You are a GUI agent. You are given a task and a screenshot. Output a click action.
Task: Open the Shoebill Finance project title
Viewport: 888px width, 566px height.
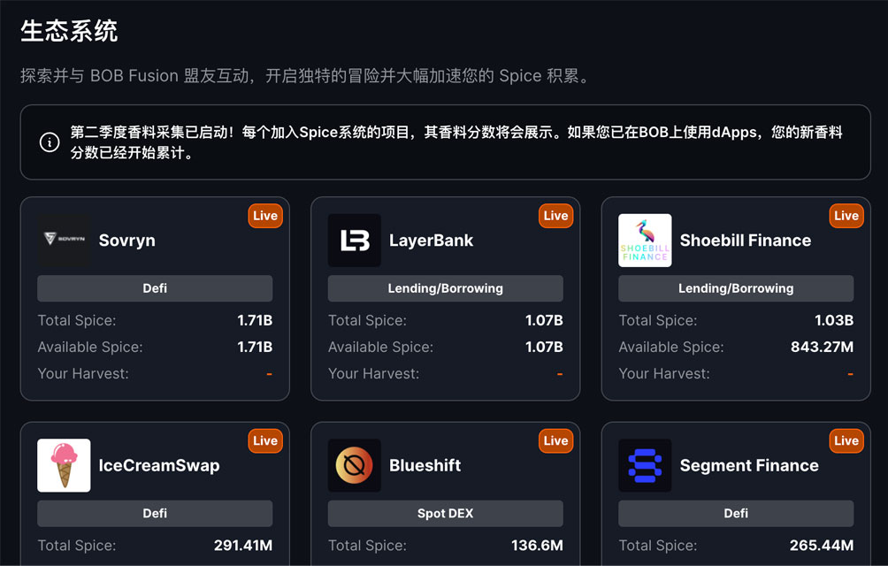(x=746, y=241)
